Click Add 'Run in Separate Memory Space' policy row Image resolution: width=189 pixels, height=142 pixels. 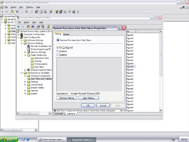click(93, 110)
